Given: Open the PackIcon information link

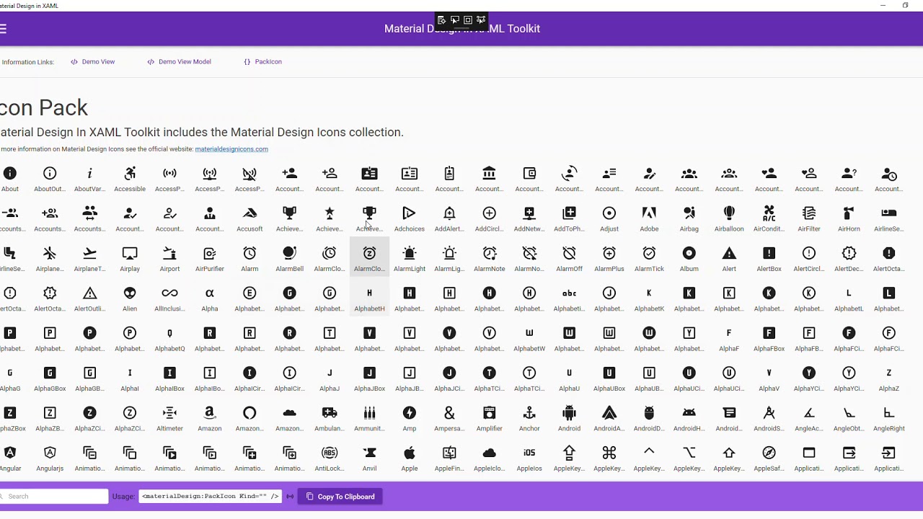Looking at the screenshot, I should 263,62.
